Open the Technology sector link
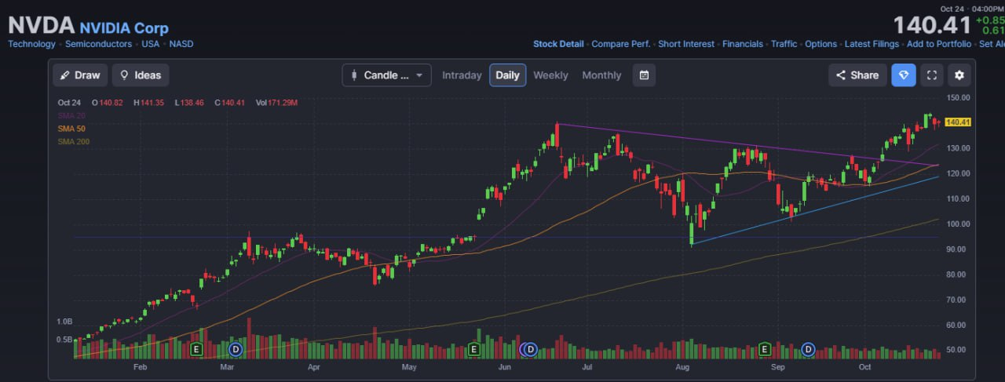This screenshot has height=382, width=1005. (x=31, y=44)
